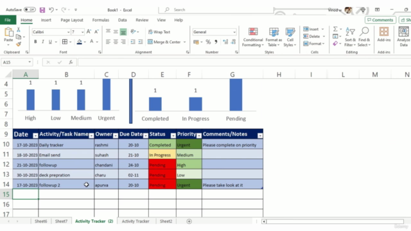Open the Date column filter dropdown
The image size is (411, 231).
(x=35, y=135)
